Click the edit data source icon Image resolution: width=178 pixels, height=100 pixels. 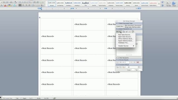[127, 32]
